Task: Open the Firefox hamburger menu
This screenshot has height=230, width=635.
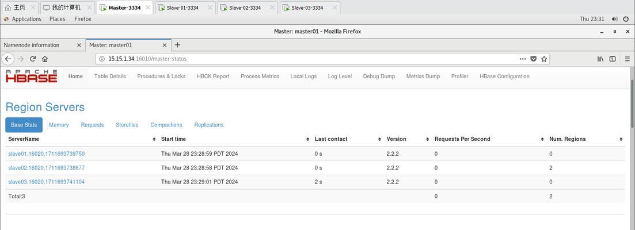Action: coord(628,59)
